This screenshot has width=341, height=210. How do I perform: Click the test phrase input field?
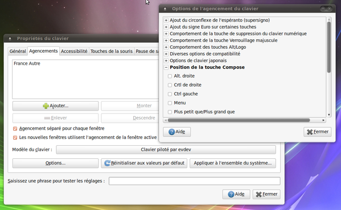pos(195,181)
